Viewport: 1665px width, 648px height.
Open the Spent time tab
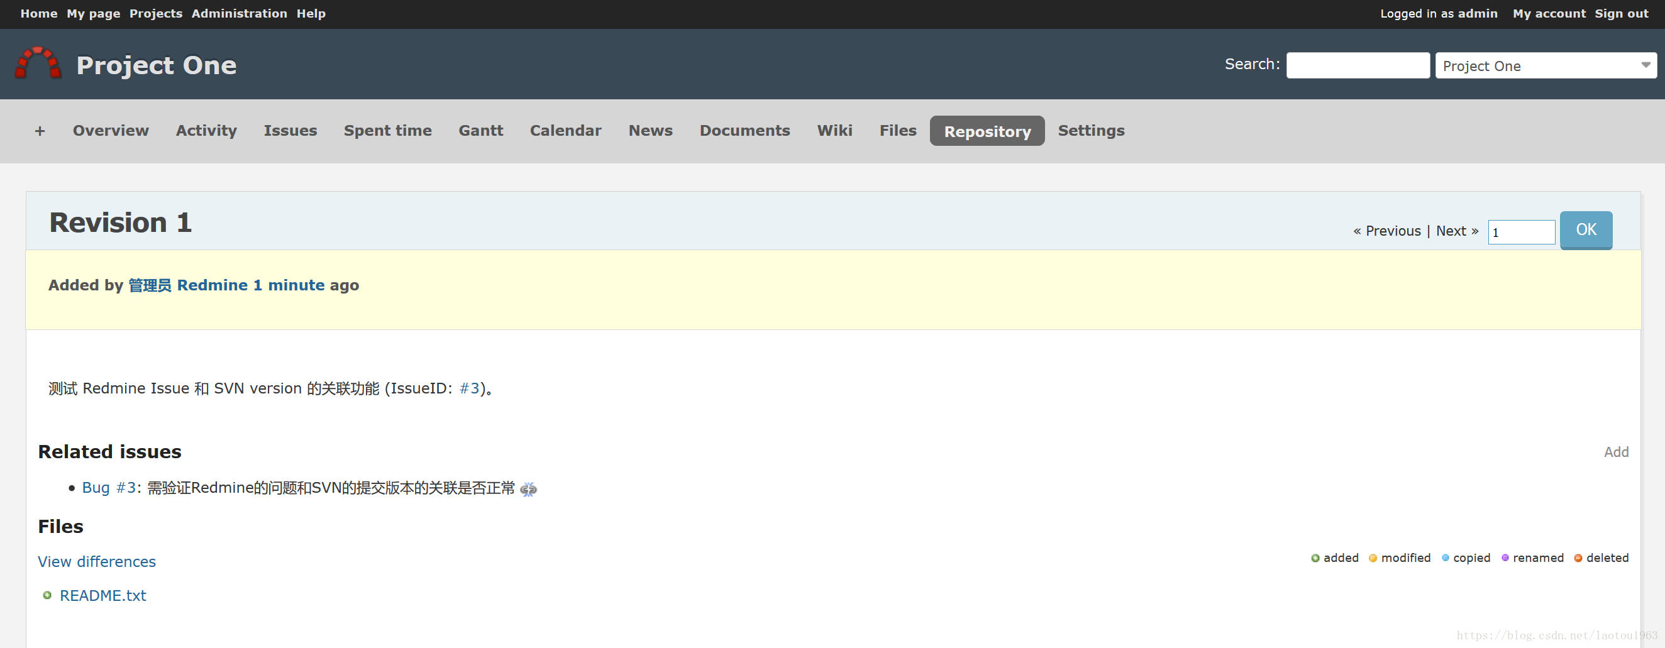tap(387, 131)
